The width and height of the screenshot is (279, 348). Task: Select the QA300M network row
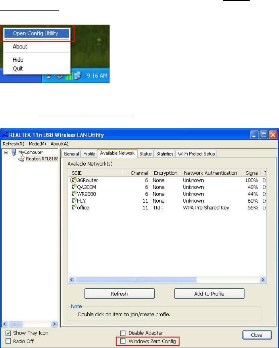point(168,187)
